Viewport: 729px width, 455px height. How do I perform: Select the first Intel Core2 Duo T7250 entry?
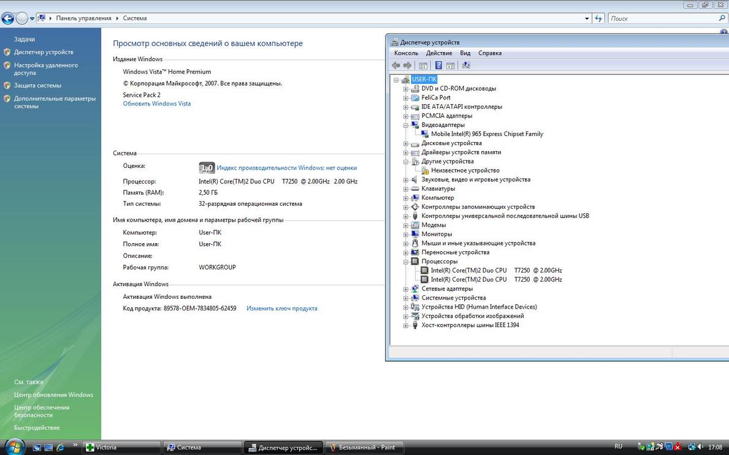coord(496,270)
